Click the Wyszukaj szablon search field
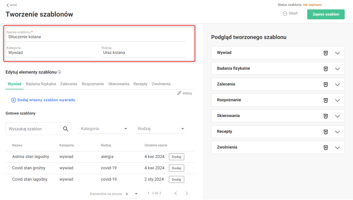 click(x=33, y=129)
